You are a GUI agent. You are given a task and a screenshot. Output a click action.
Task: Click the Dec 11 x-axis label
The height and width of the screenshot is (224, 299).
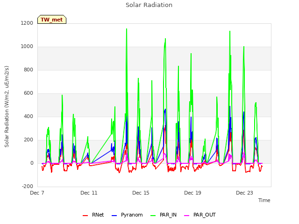pos(89,193)
